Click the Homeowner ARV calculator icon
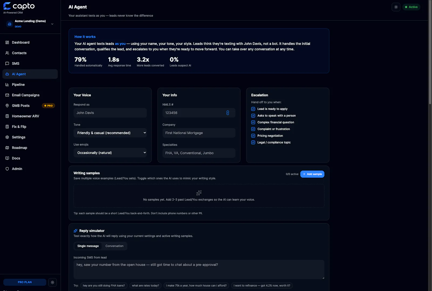432x291 pixels. coord(7,116)
